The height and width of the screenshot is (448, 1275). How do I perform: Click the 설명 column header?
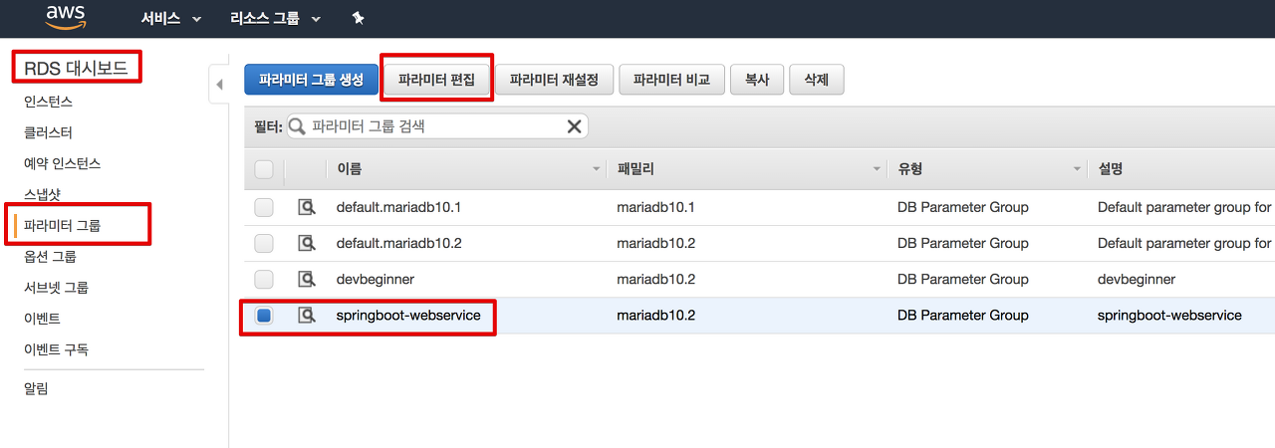[x=1110, y=169]
